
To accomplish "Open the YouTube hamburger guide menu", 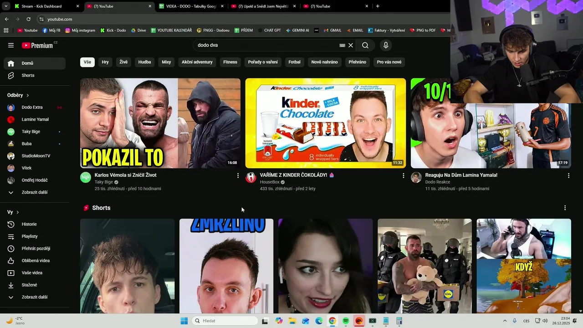I will click(11, 45).
